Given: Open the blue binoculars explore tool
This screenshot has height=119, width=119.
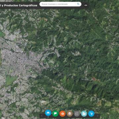Looking at the screenshot, I should pos(48,113).
